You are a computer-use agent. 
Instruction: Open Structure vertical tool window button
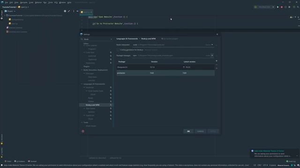[2, 140]
